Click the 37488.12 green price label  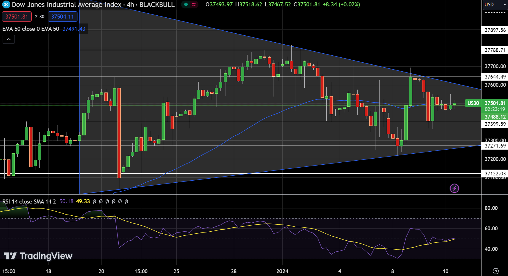(x=495, y=117)
